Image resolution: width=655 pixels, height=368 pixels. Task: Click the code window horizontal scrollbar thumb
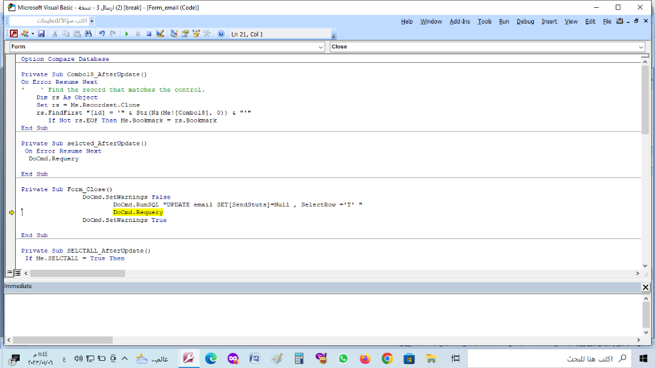77,273
